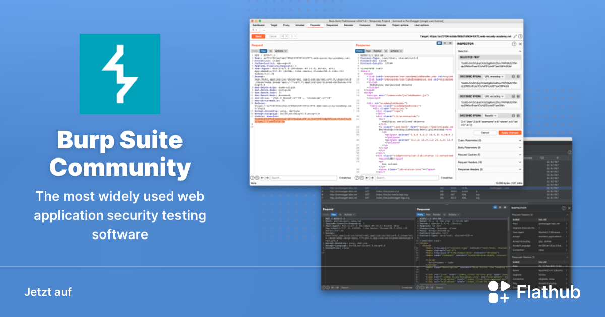Viewport: 605px width, 317px height.
Task: Click the copy icon beside the URL-decoded Inspector value
Action: point(513,76)
